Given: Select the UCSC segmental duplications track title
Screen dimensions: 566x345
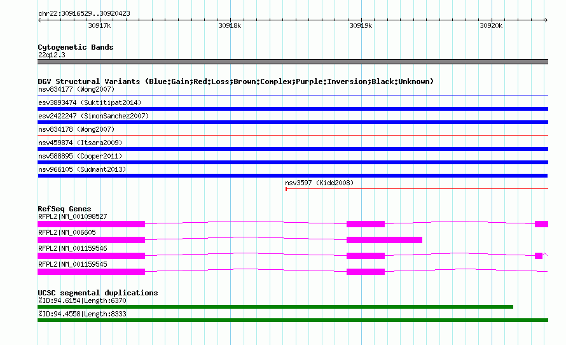Looking at the screenshot, I should 98,293.
